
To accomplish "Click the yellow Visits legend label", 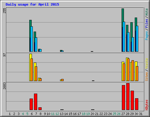I will [x=146, y=63].
